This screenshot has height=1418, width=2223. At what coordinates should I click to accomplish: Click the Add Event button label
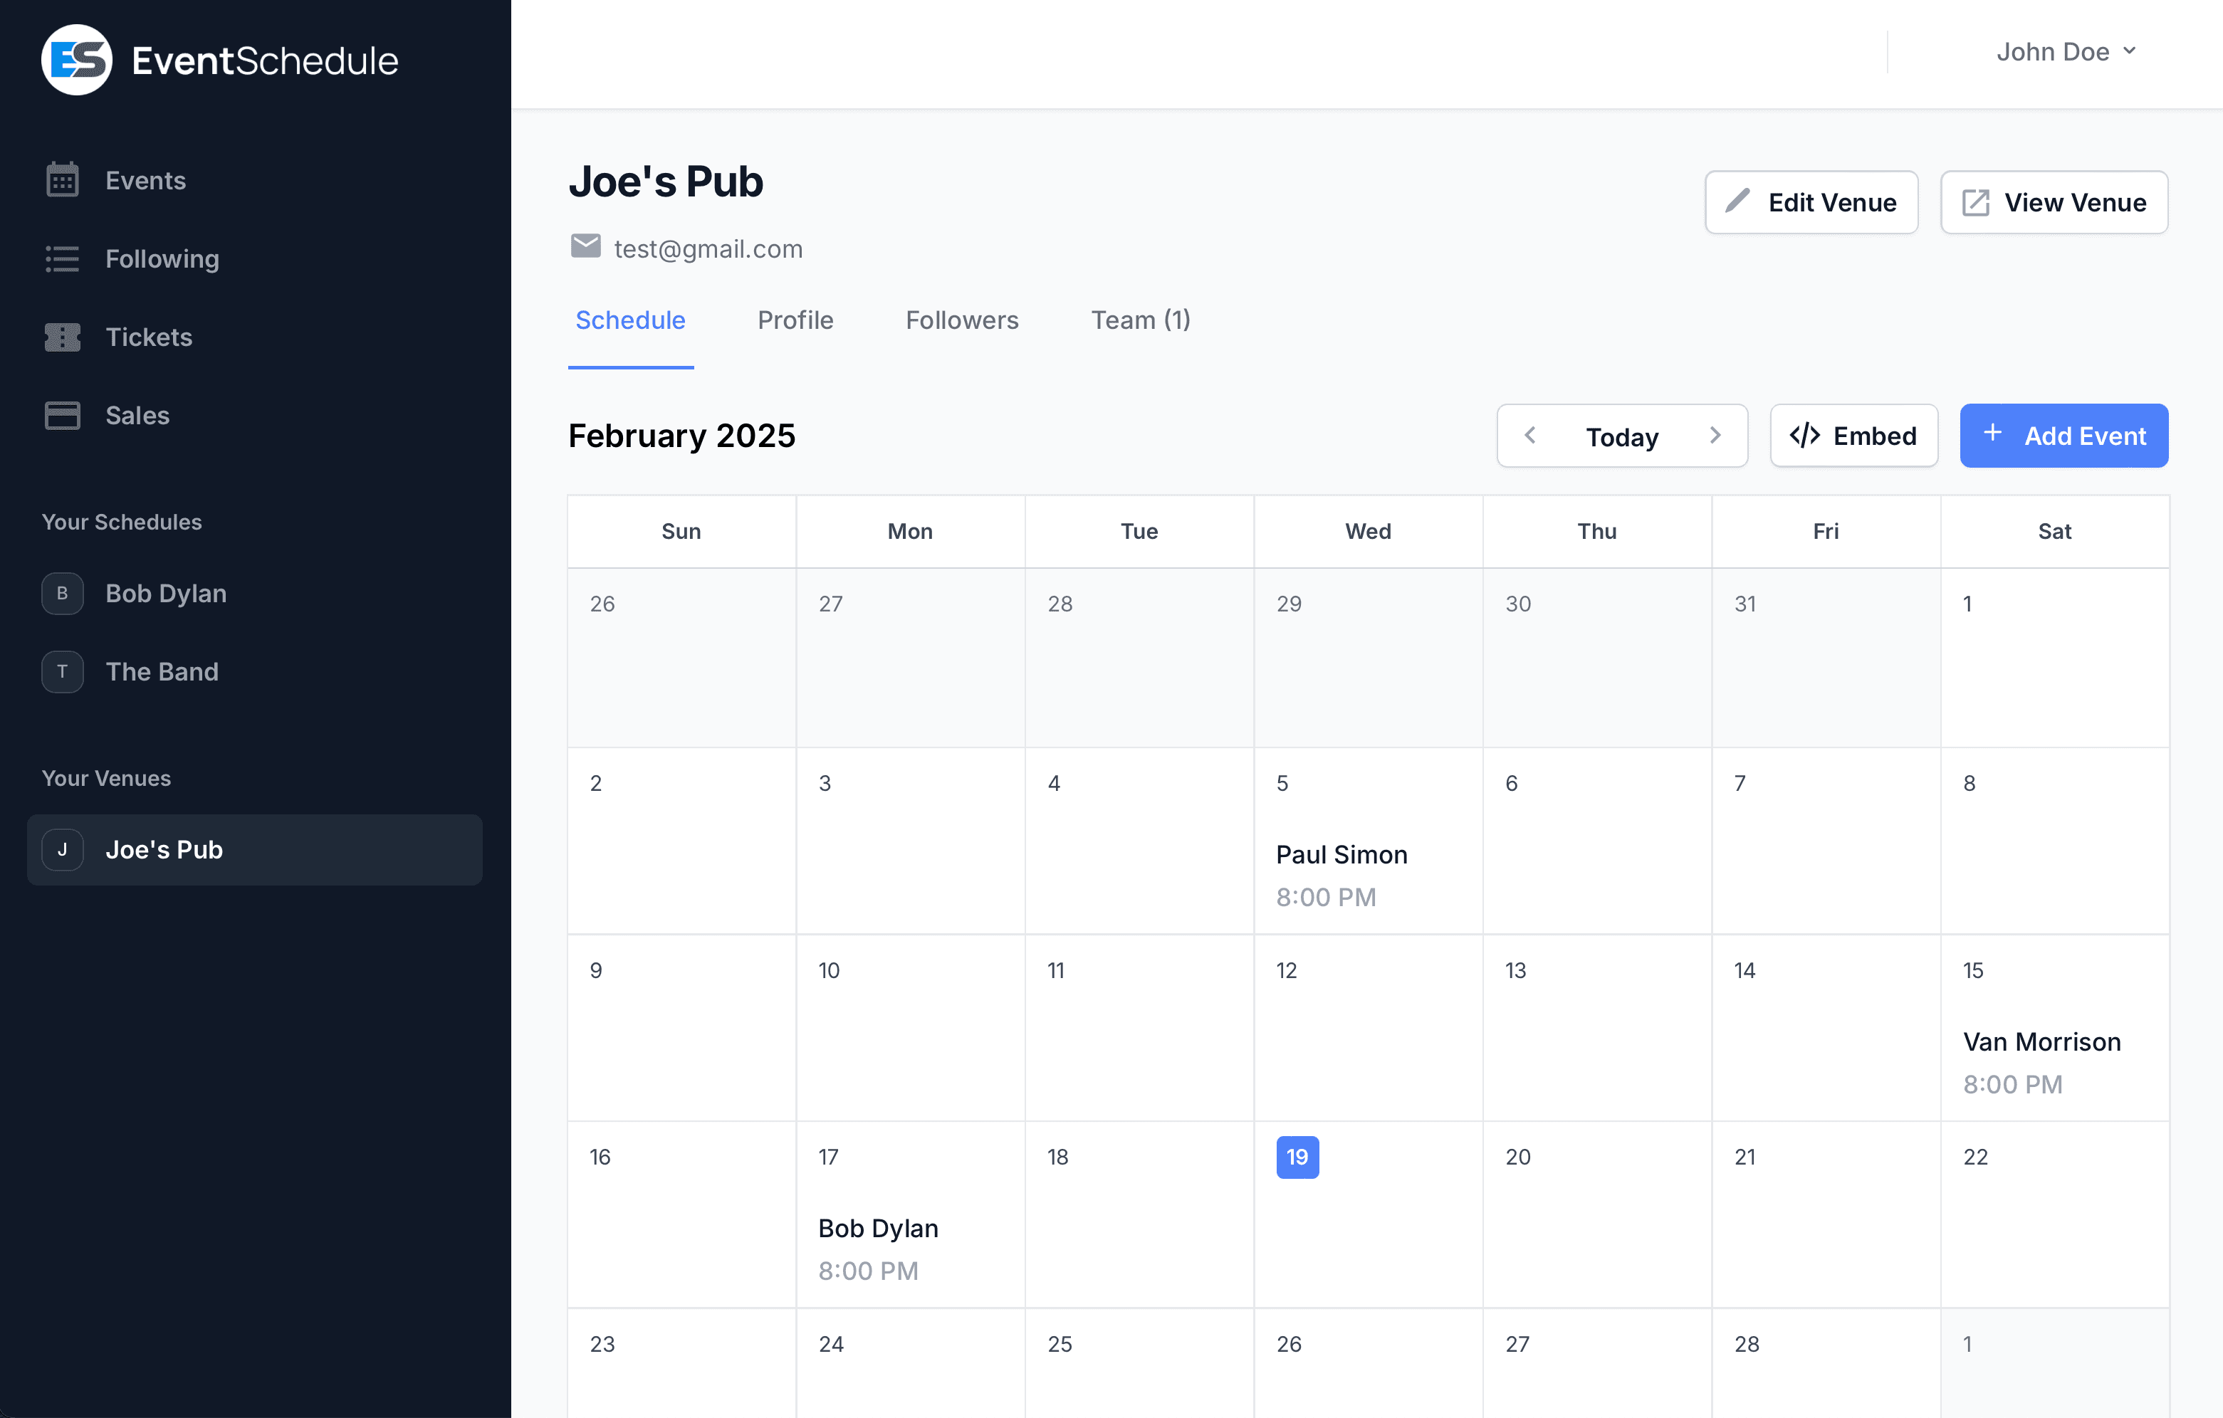(2085, 436)
